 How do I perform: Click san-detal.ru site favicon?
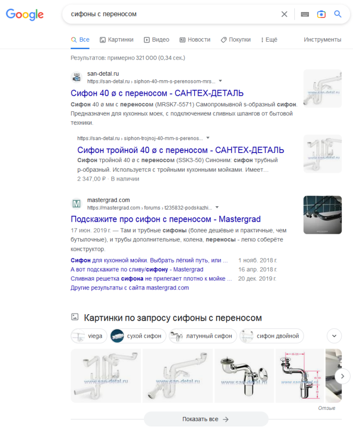(x=76, y=77)
